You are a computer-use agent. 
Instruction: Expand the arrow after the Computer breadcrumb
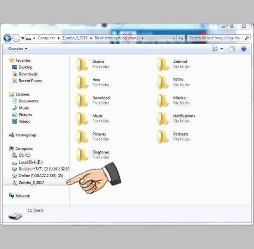pyautogui.click(x=59, y=38)
